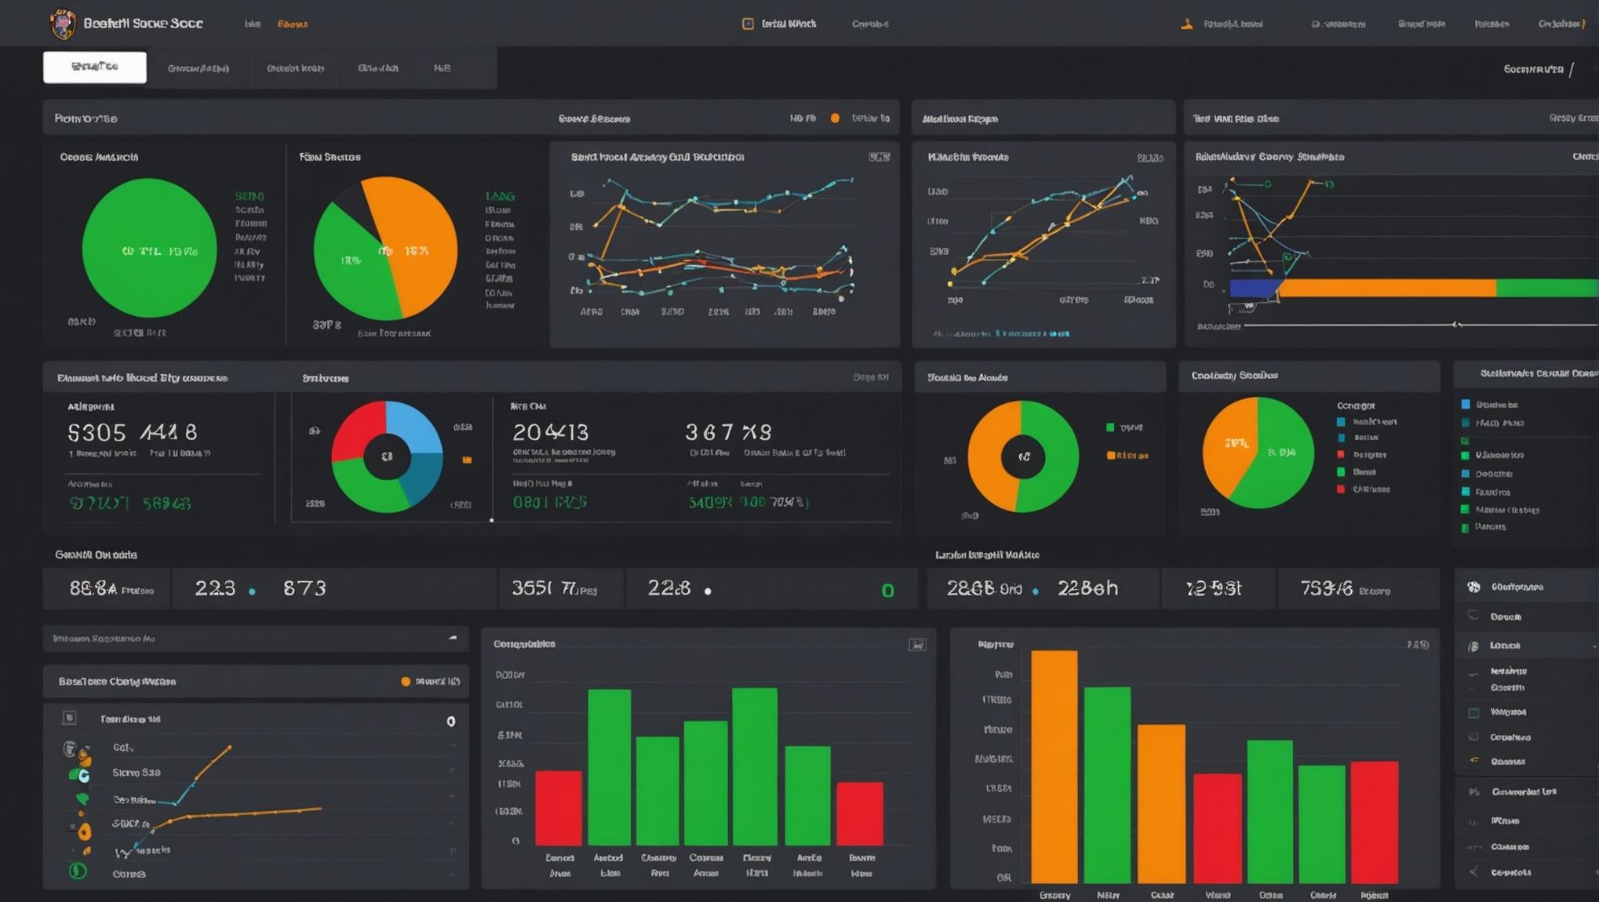Click the back arrow icon at the sidebar bottom
The height and width of the screenshot is (902, 1599).
pos(1473,872)
